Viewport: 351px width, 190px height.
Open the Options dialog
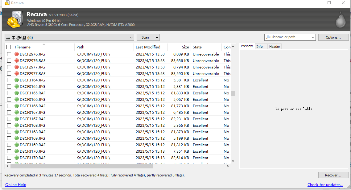coord(333,37)
